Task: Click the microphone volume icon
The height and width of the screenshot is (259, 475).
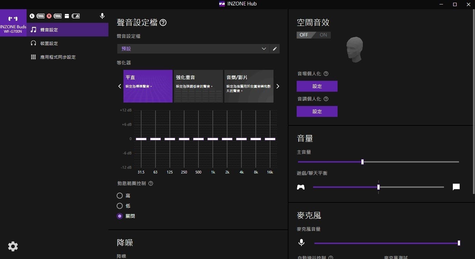Action: click(301, 243)
